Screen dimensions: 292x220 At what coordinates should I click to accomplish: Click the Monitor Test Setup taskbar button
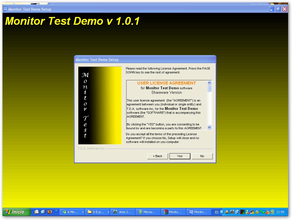pos(199,212)
